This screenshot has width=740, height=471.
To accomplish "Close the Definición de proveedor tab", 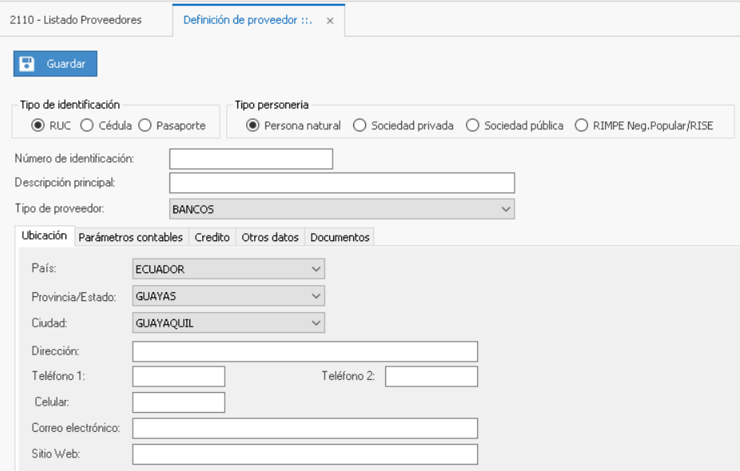I will click(330, 21).
